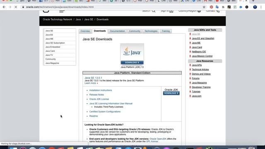Open Java Magazine in Java Resources

click(x=199, y=83)
